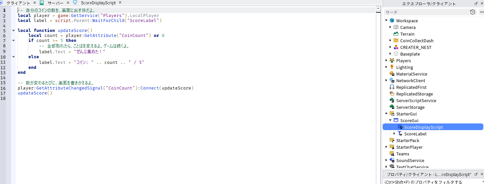Select the Teams row in Explorer
This screenshot has width=484, height=184.
coord(433,154)
